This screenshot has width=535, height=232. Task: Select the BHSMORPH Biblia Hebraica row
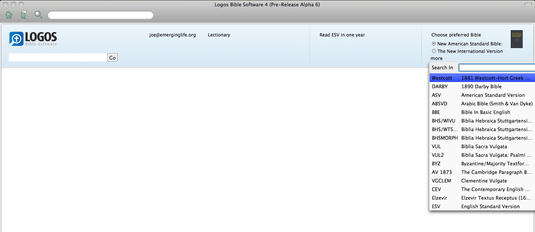pyautogui.click(x=482, y=138)
